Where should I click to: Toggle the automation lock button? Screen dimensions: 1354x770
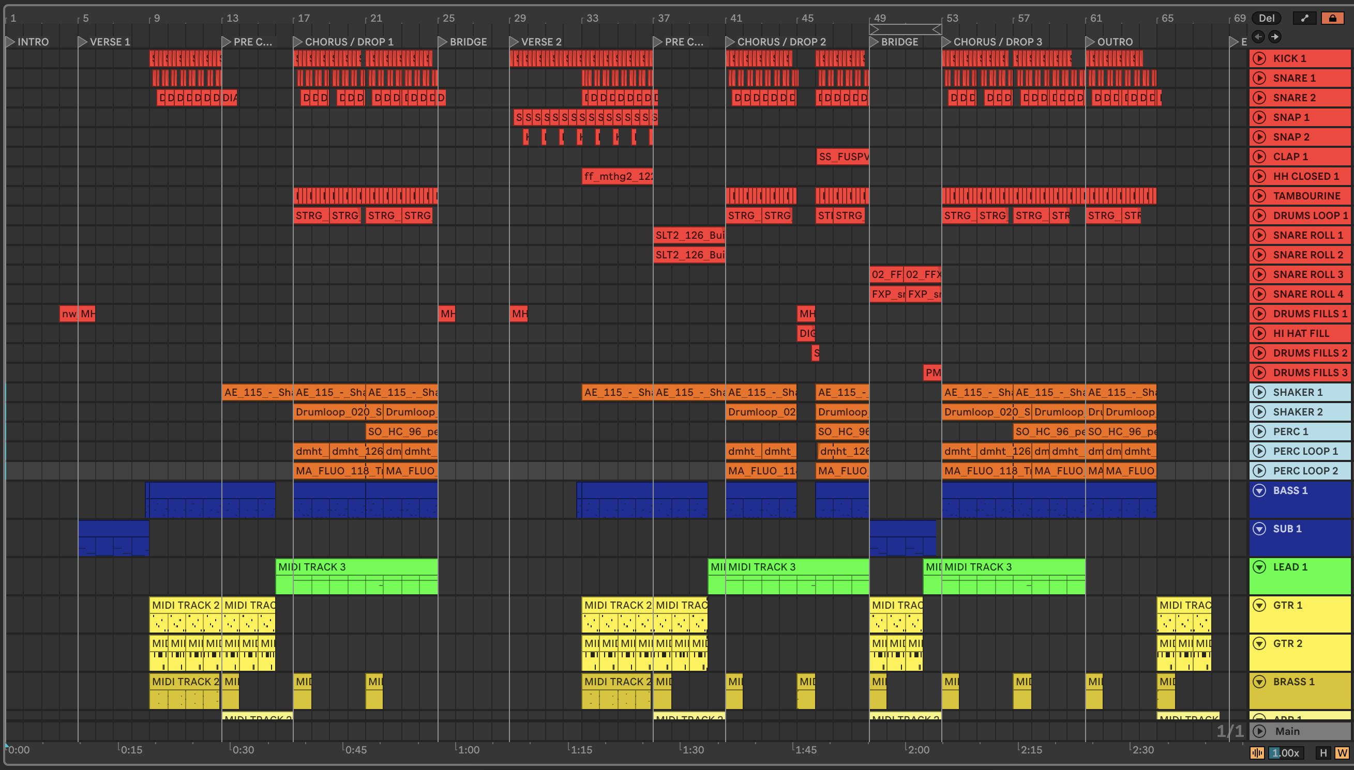point(1332,18)
